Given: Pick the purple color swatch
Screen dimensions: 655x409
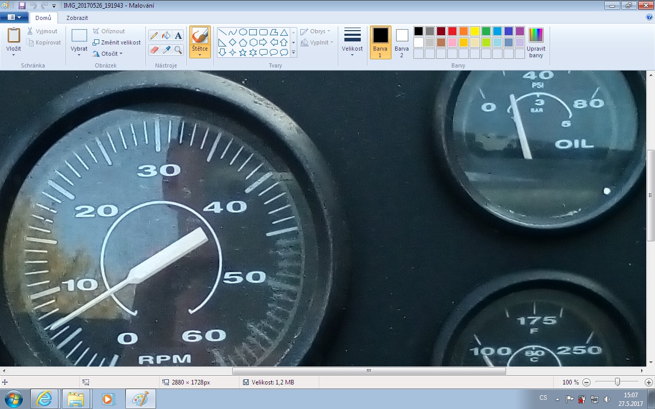Looking at the screenshot, I should pos(520,31).
